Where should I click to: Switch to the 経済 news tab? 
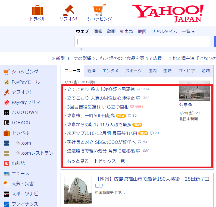92,71
